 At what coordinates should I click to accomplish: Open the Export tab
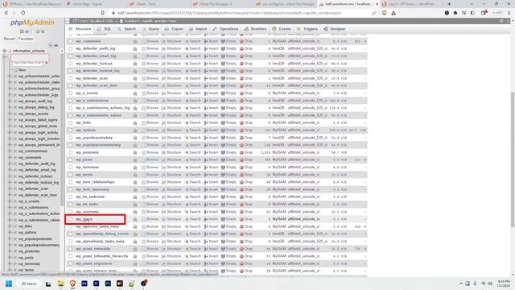(174, 29)
